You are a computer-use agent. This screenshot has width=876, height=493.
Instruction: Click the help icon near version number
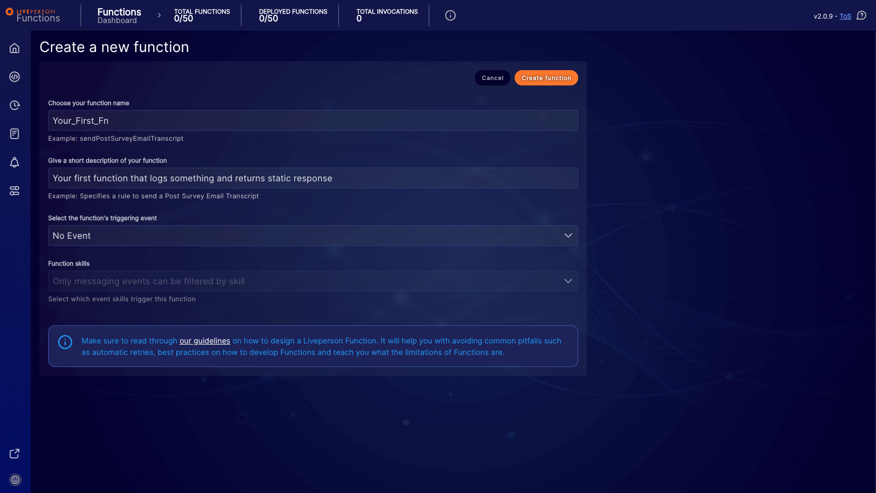[861, 16]
